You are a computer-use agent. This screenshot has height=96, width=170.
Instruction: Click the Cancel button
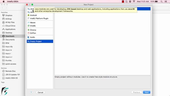(40, 93)
